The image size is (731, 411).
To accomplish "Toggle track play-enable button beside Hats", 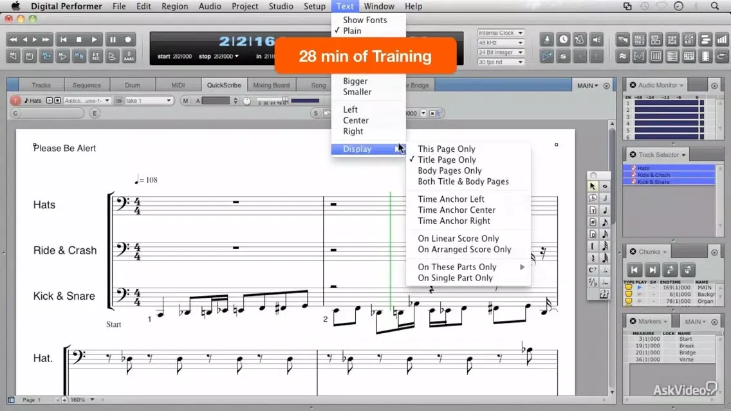I will 50,100.
